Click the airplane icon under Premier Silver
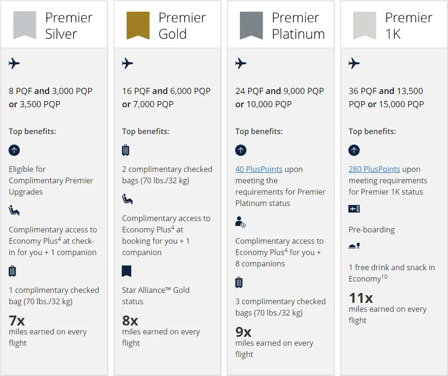The height and width of the screenshot is (376, 448). click(x=14, y=63)
